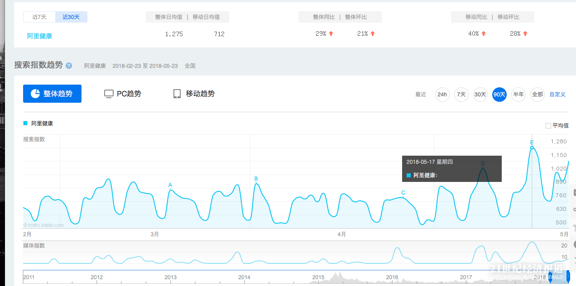Open the 自定义 custom date range picker

coord(557,94)
